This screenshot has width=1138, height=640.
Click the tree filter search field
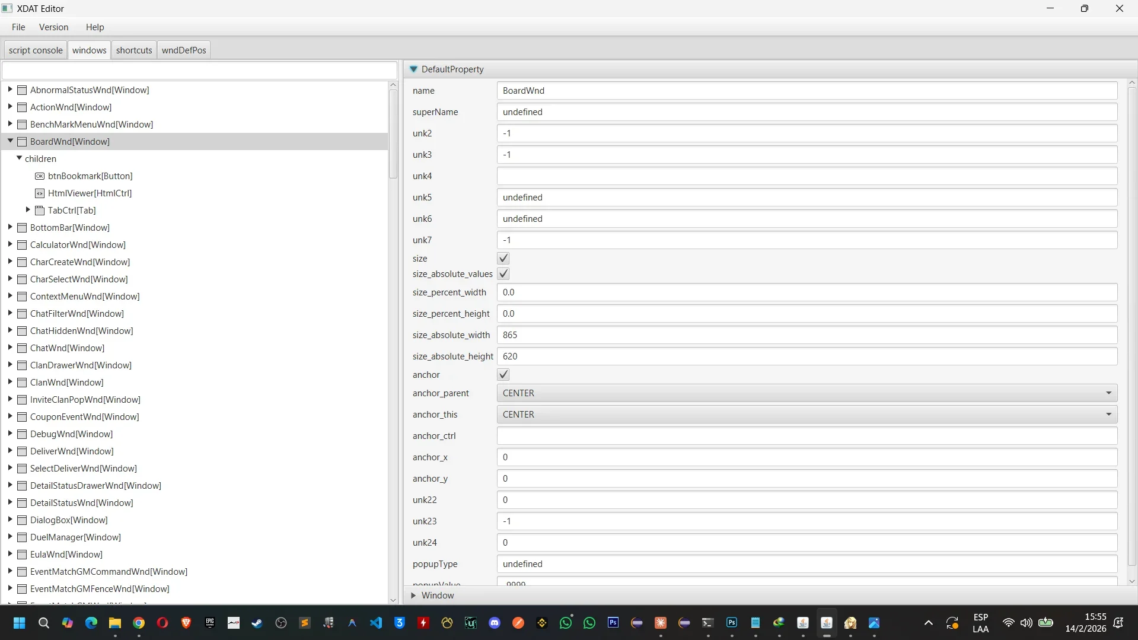click(200, 70)
